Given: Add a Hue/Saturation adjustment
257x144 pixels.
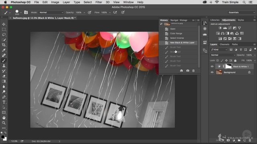Looking at the screenshot, I should coord(218,34).
